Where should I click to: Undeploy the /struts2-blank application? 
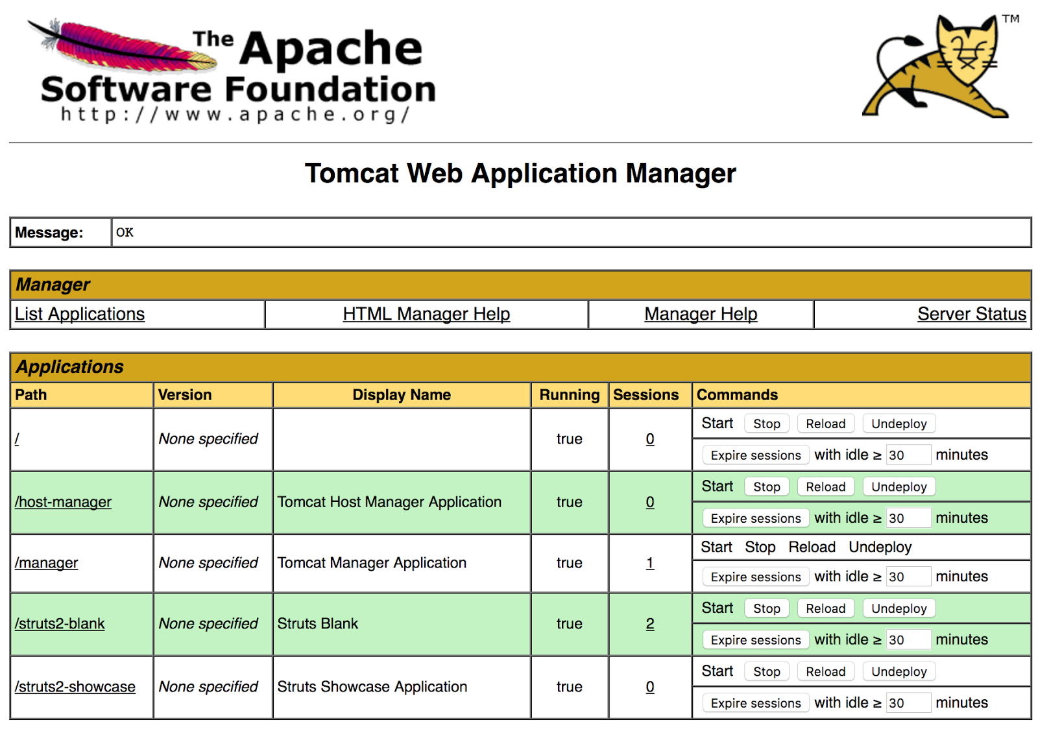tap(899, 608)
